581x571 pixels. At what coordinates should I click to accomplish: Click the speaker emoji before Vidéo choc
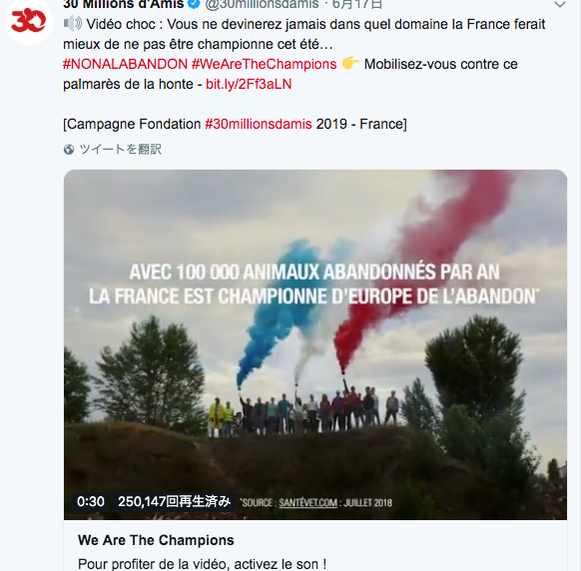pyautogui.click(x=73, y=24)
